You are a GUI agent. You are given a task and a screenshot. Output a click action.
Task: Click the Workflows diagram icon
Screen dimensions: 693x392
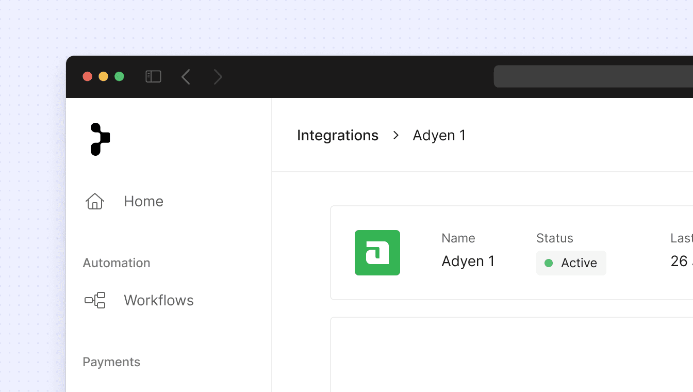95,300
